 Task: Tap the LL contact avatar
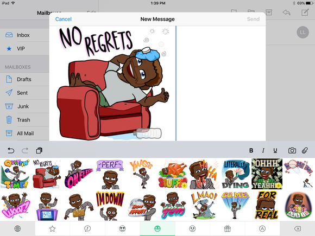[303, 32]
